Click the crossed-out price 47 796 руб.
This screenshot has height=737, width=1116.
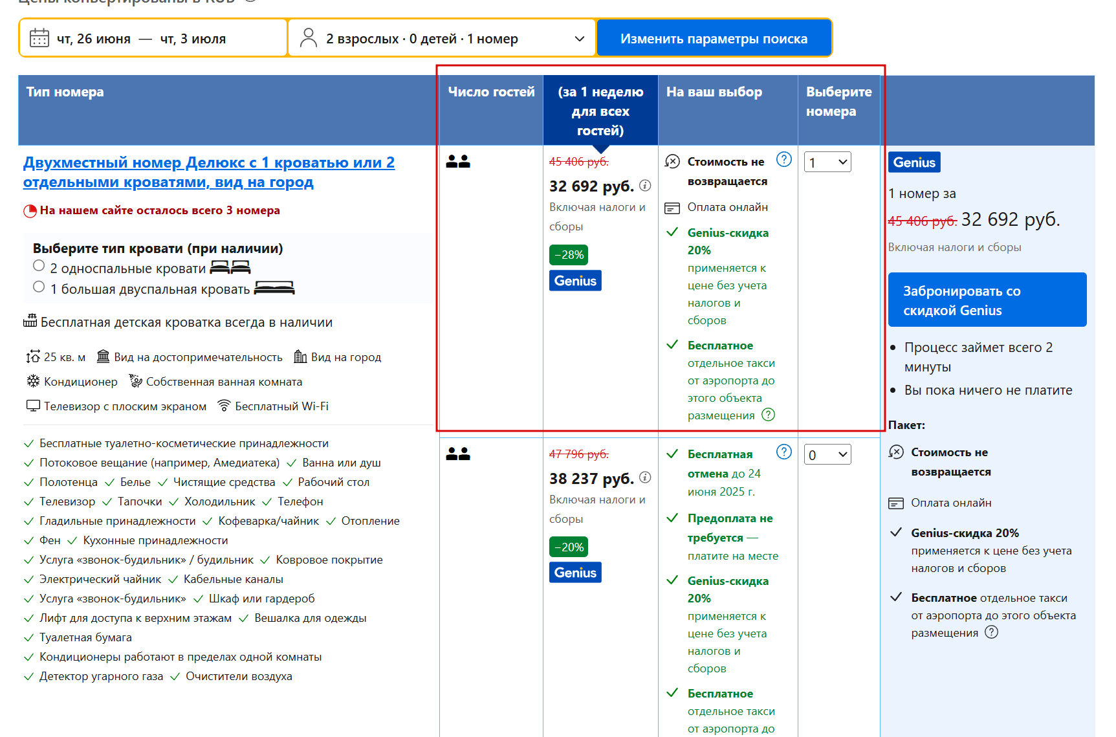[x=579, y=454]
